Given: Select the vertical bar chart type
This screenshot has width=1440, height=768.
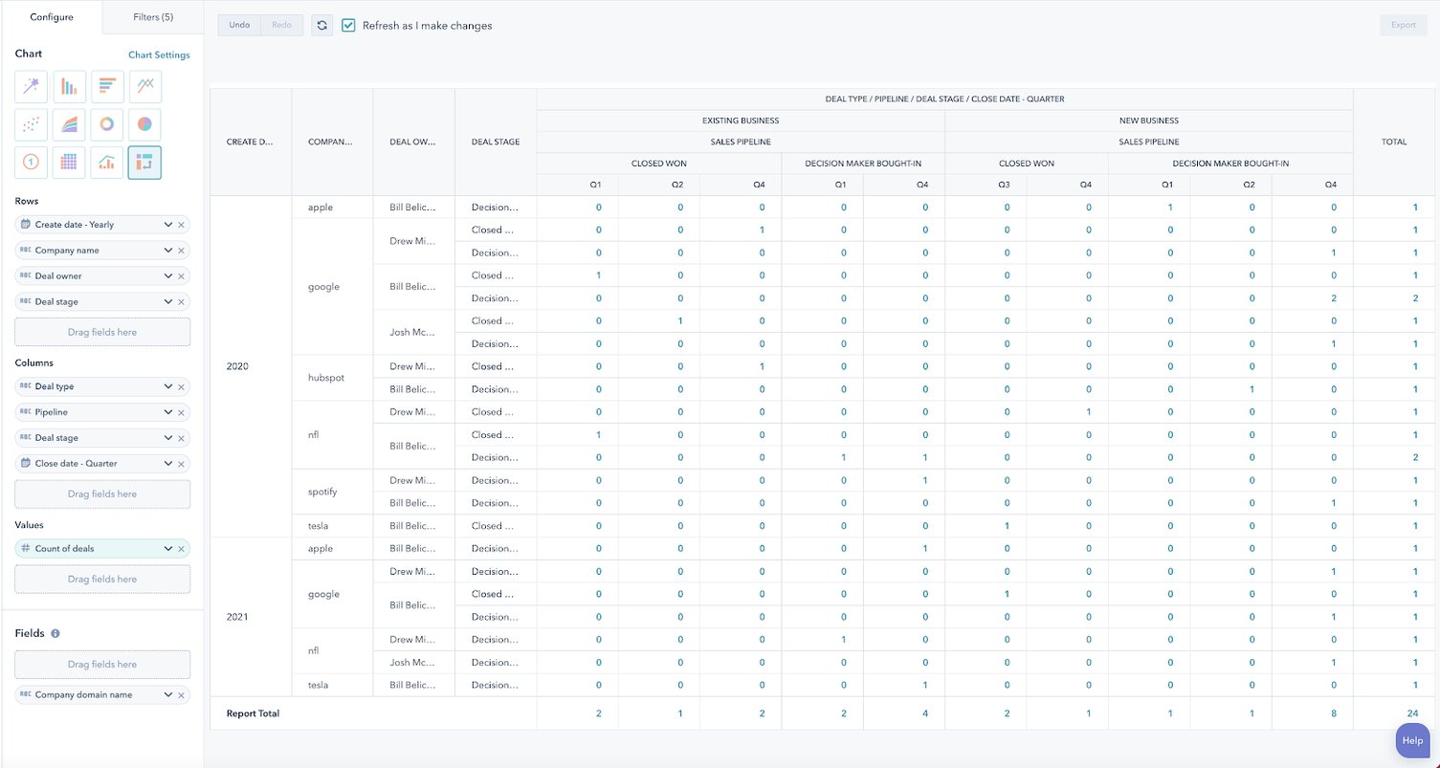Looking at the screenshot, I should tap(69, 86).
